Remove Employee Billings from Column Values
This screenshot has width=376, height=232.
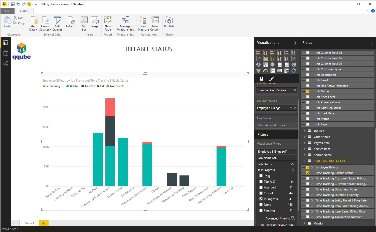(x=295, y=108)
